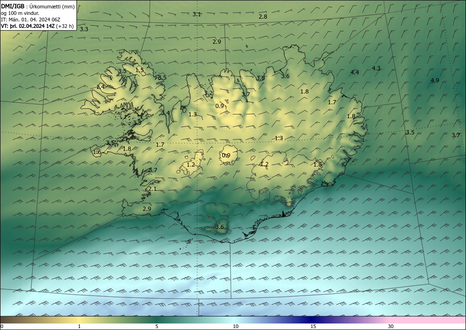Click the 0.9 value inside Hofsjökull glacier
The image size is (466, 330).
point(226,155)
